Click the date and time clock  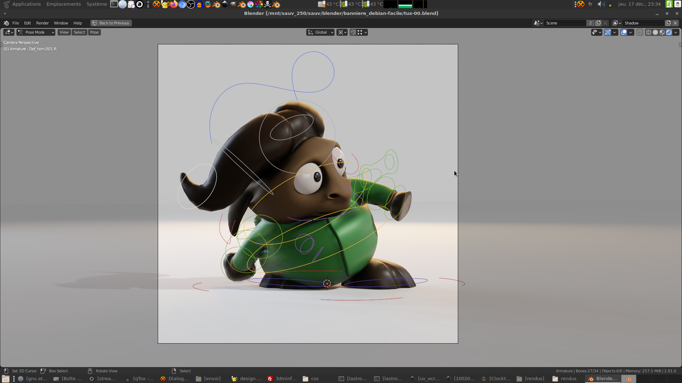pyautogui.click(x=639, y=4)
